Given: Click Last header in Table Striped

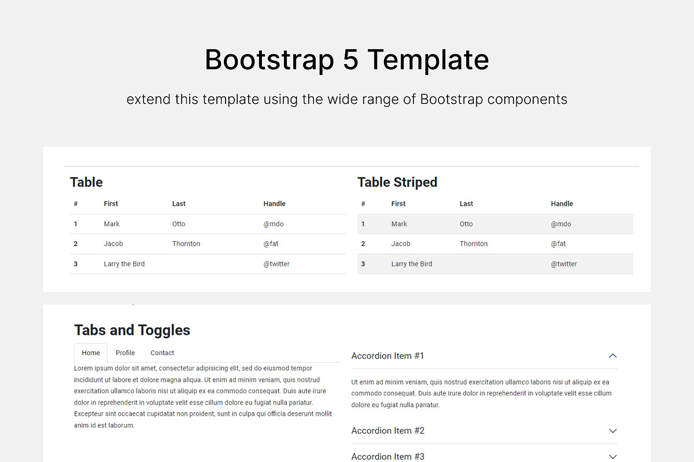Looking at the screenshot, I should point(466,204).
